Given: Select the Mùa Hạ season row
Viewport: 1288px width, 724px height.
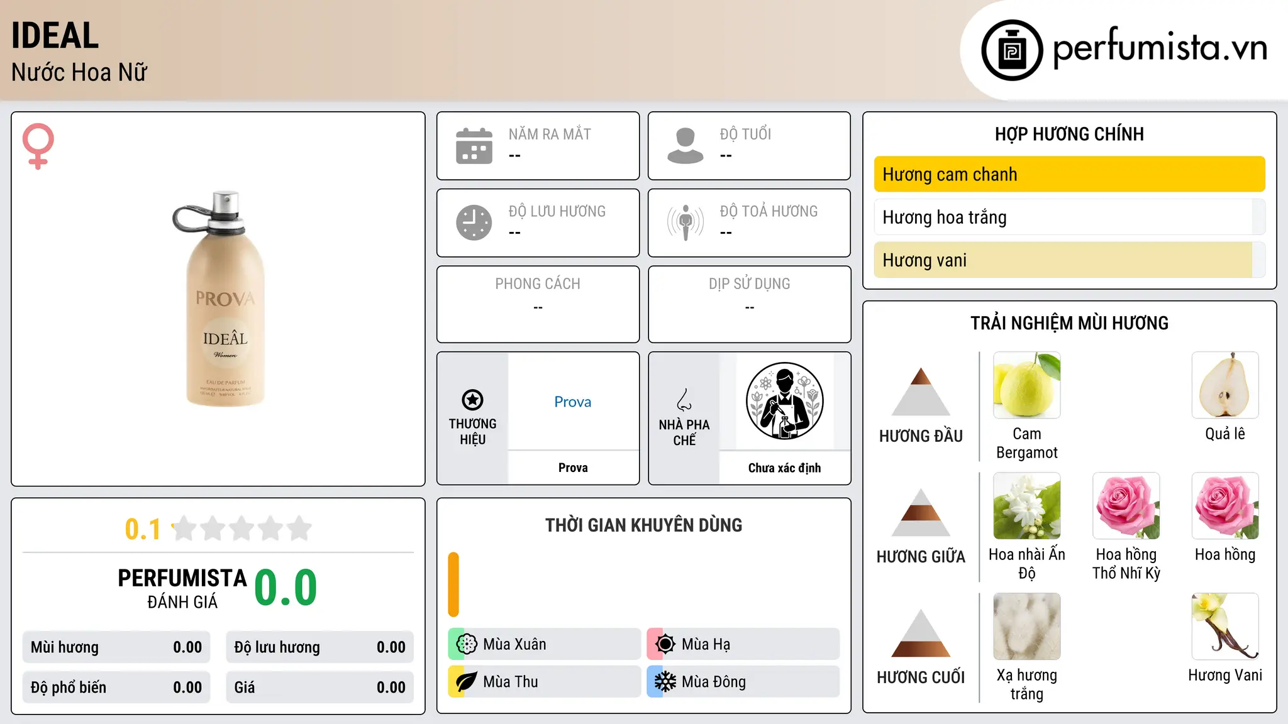Looking at the screenshot, I should tap(743, 644).
